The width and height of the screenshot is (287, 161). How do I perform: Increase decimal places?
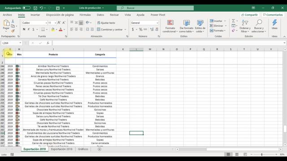click(152, 30)
